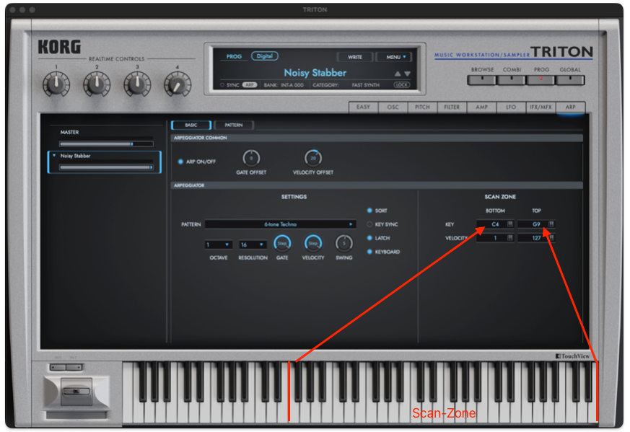Open the Digital bank selector
This screenshot has height=432, width=630.
tap(265, 56)
